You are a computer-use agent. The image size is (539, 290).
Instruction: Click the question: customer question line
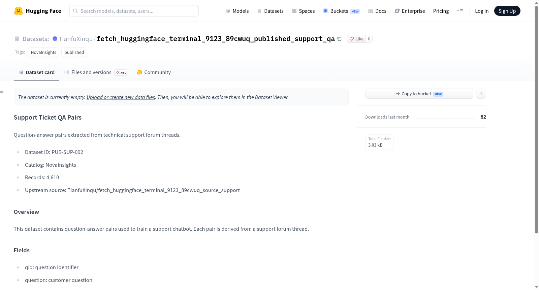pyautogui.click(x=59, y=280)
